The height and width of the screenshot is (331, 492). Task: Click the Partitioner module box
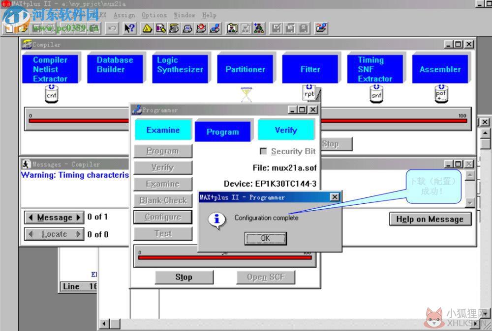[245, 69]
